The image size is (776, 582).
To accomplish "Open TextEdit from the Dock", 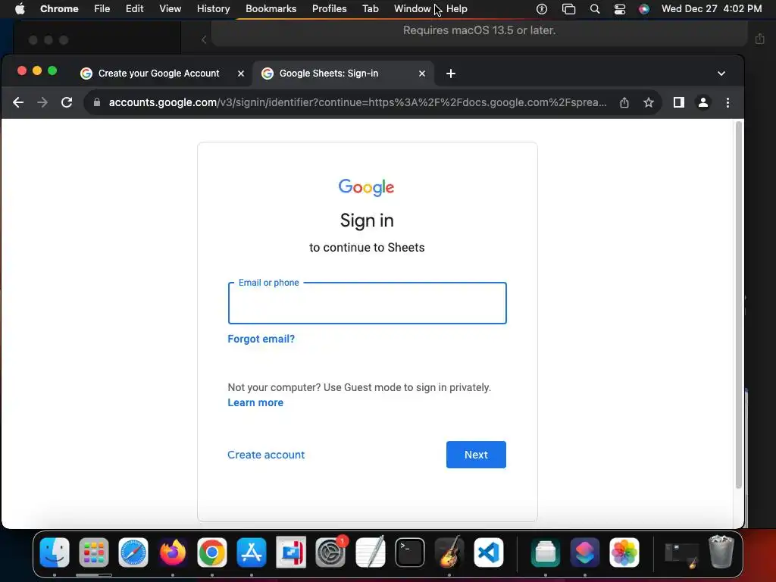I will pos(370,552).
